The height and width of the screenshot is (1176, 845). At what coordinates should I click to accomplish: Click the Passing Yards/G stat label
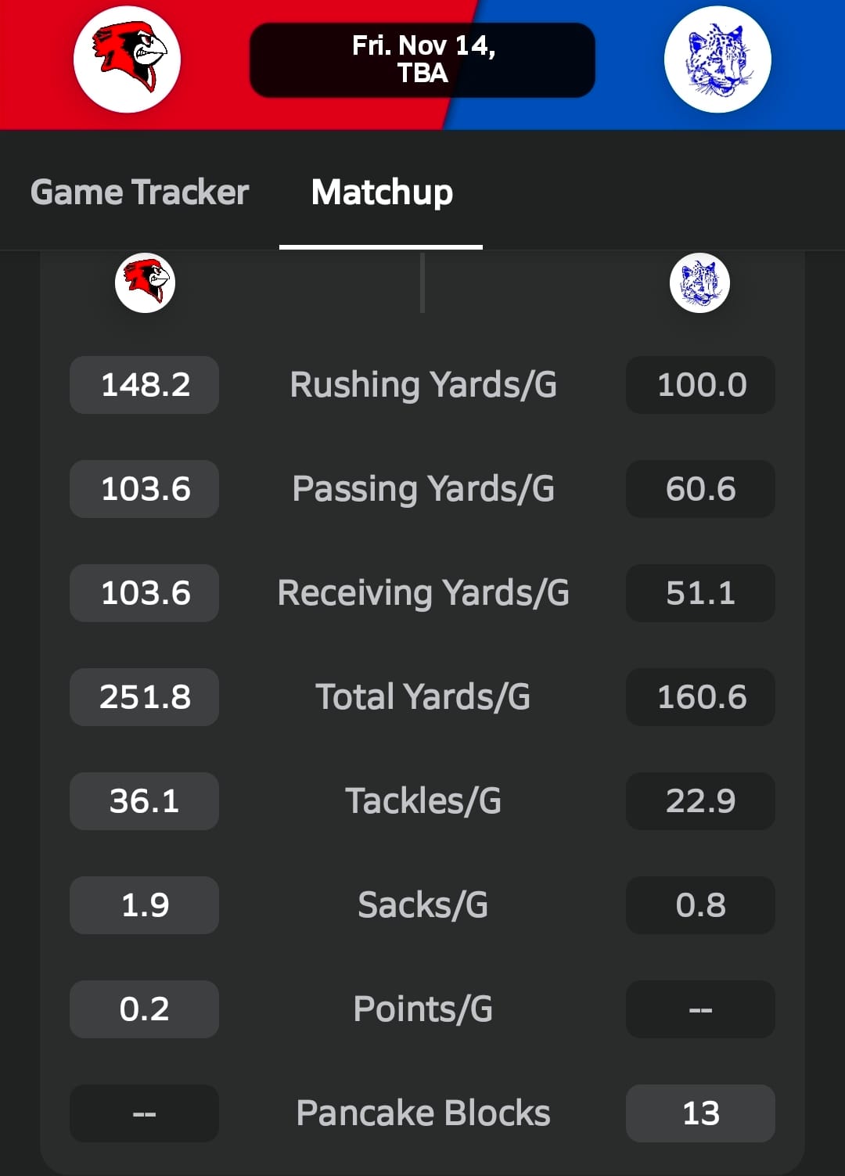(423, 489)
